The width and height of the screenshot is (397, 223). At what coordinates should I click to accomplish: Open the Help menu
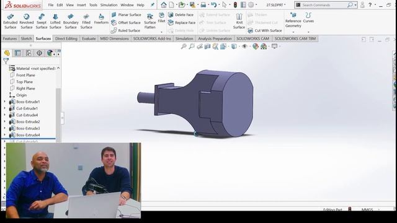coord(141,5)
